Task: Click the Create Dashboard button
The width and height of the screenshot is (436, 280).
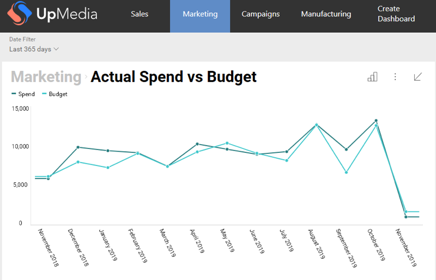Action: [396, 14]
